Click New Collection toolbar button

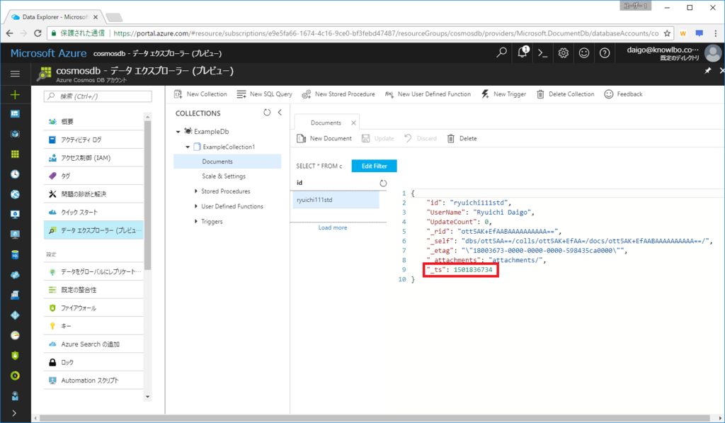point(200,94)
